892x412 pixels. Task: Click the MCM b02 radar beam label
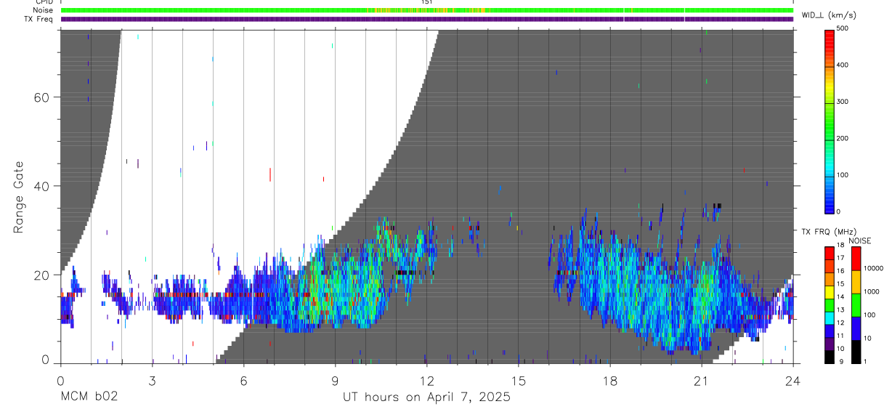coord(89,397)
